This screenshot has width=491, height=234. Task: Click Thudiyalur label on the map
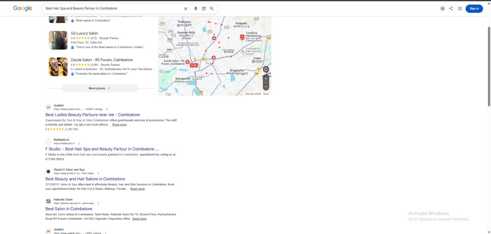tap(184, 23)
